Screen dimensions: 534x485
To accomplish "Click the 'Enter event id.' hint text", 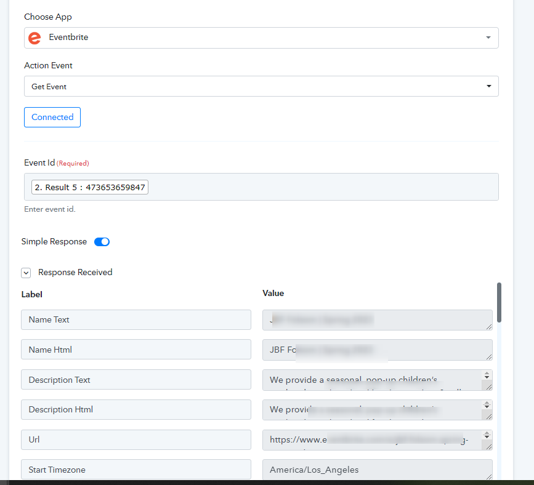I will click(50, 209).
